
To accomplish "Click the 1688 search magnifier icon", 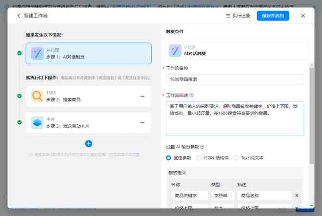I will tap(37, 96).
